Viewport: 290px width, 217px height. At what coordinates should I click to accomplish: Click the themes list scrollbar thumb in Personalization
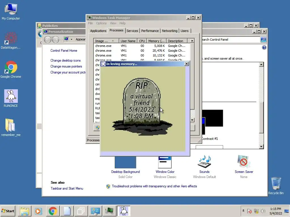(x=261, y=117)
